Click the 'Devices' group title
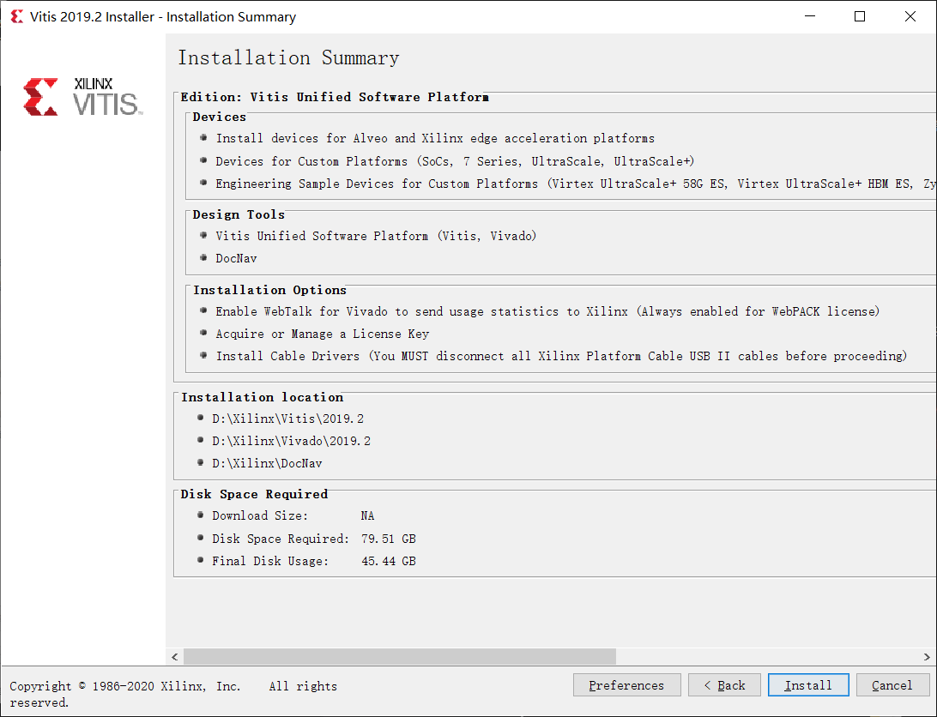This screenshot has height=717, width=937. click(x=220, y=117)
